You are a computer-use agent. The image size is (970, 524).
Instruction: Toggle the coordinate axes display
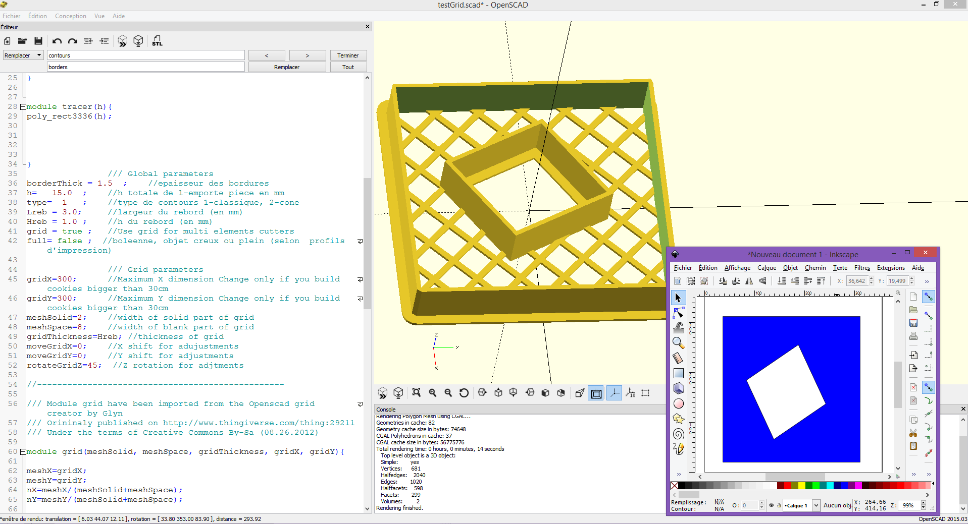pyautogui.click(x=614, y=393)
